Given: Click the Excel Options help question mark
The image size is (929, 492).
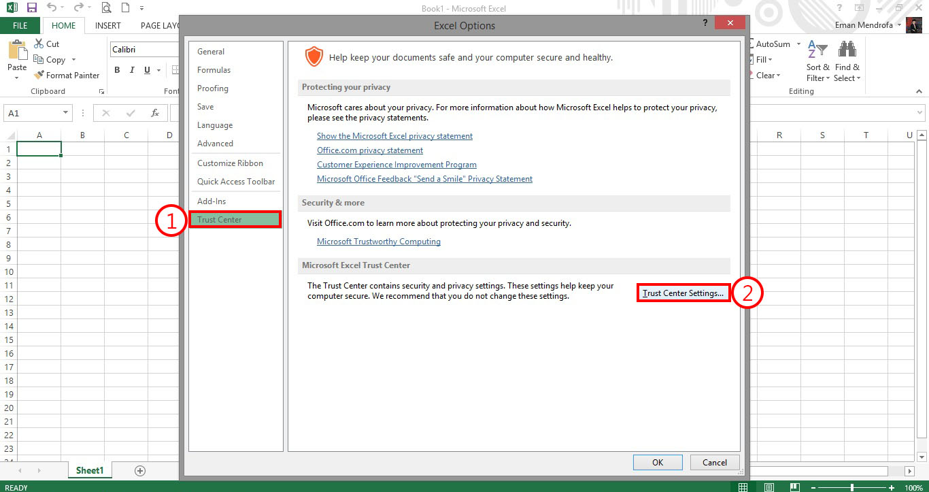Looking at the screenshot, I should 705,22.
